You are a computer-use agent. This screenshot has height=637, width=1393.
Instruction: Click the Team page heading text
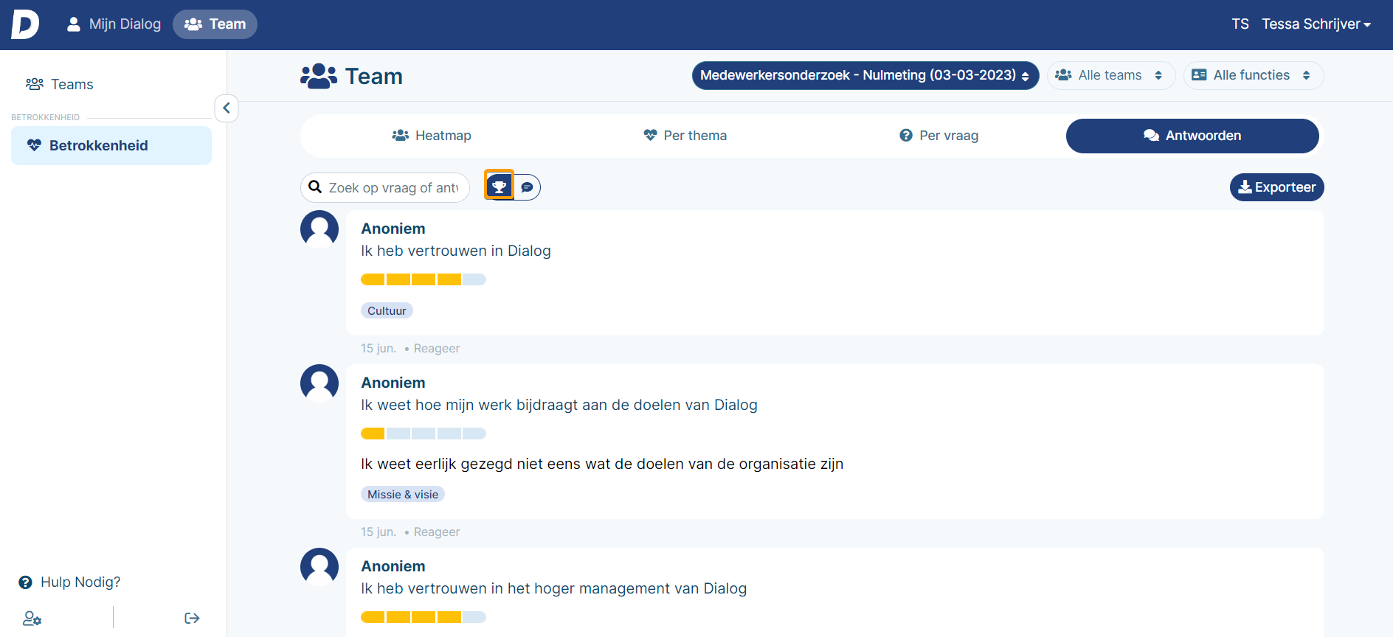pos(374,76)
